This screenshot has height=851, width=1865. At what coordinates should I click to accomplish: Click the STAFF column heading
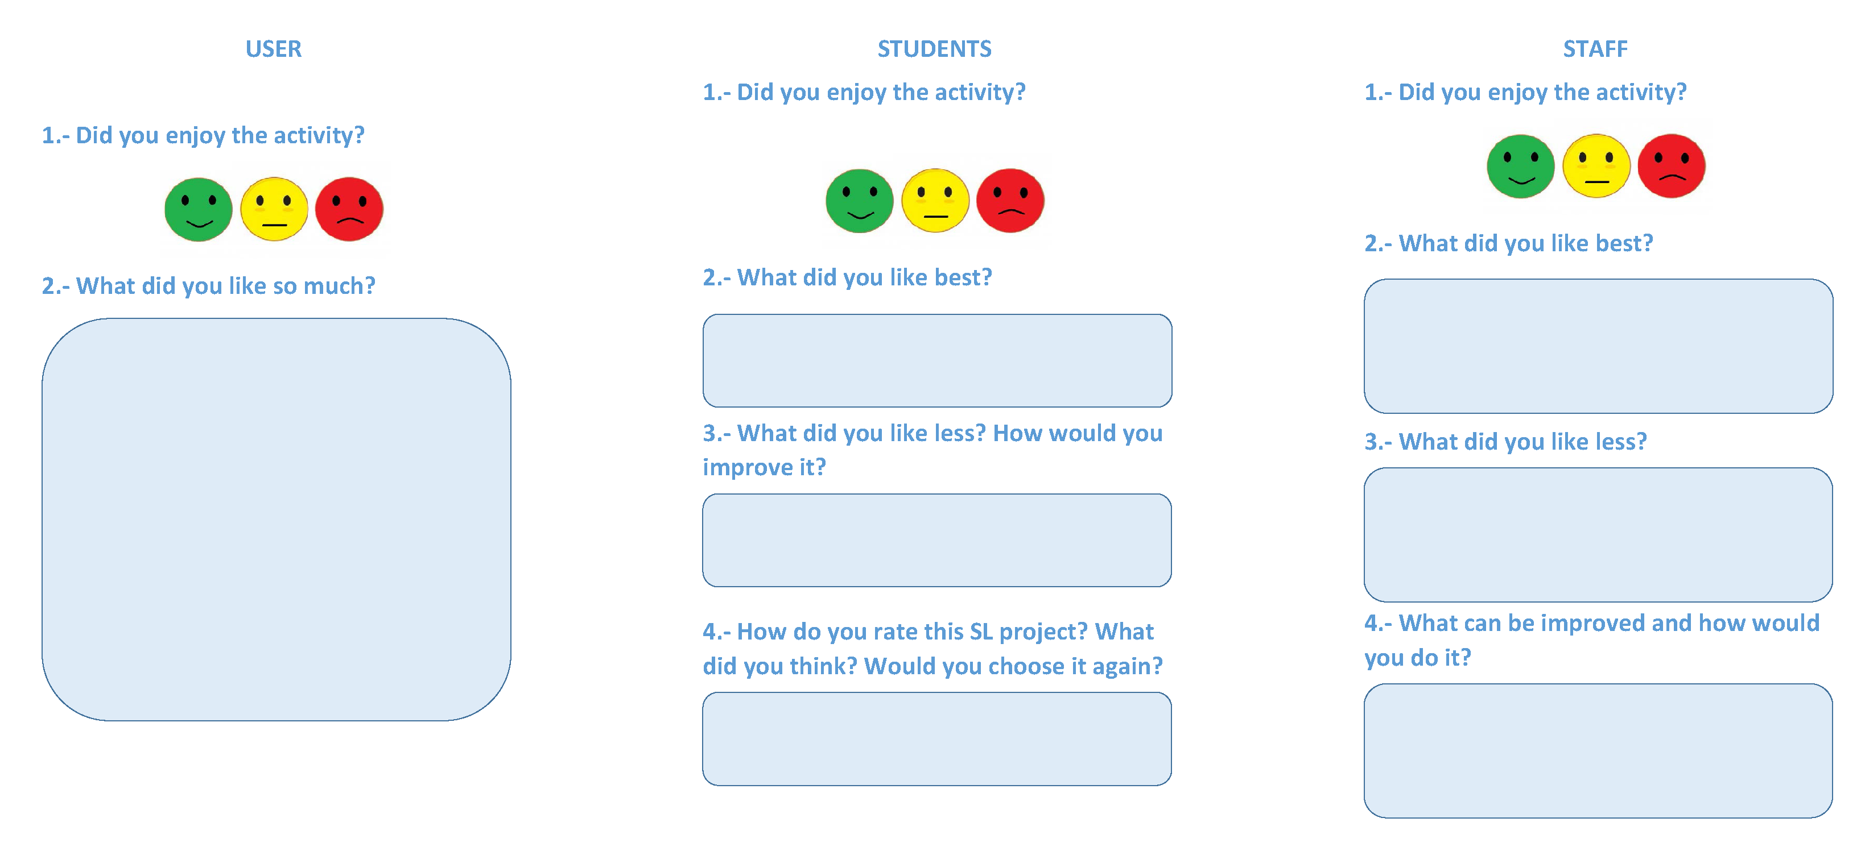tap(1595, 49)
